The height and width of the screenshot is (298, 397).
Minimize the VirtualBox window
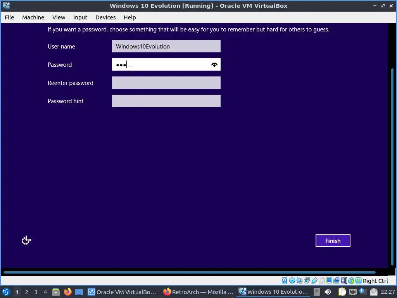click(375, 5)
